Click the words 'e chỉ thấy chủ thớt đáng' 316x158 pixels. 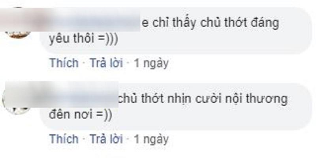click(x=211, y=24)
